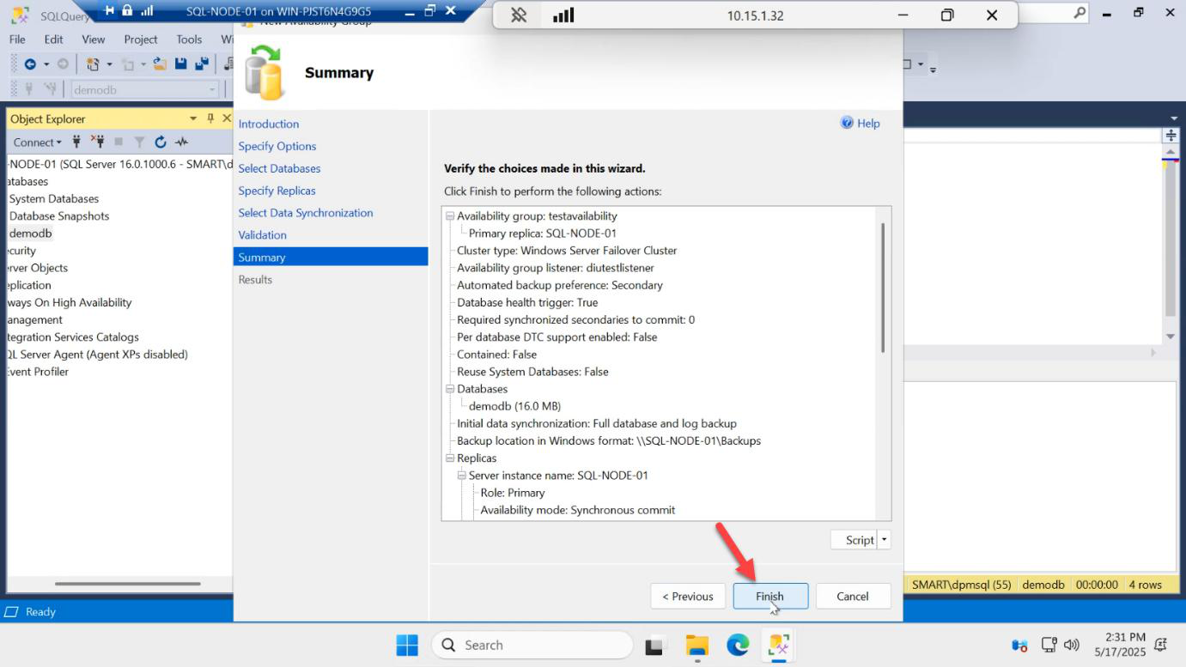Open the Project menu

coord(141,39)
